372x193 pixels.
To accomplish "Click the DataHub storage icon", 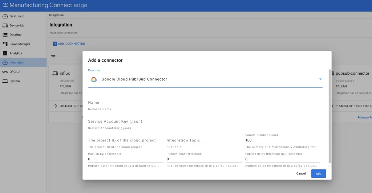I will 5,35.
